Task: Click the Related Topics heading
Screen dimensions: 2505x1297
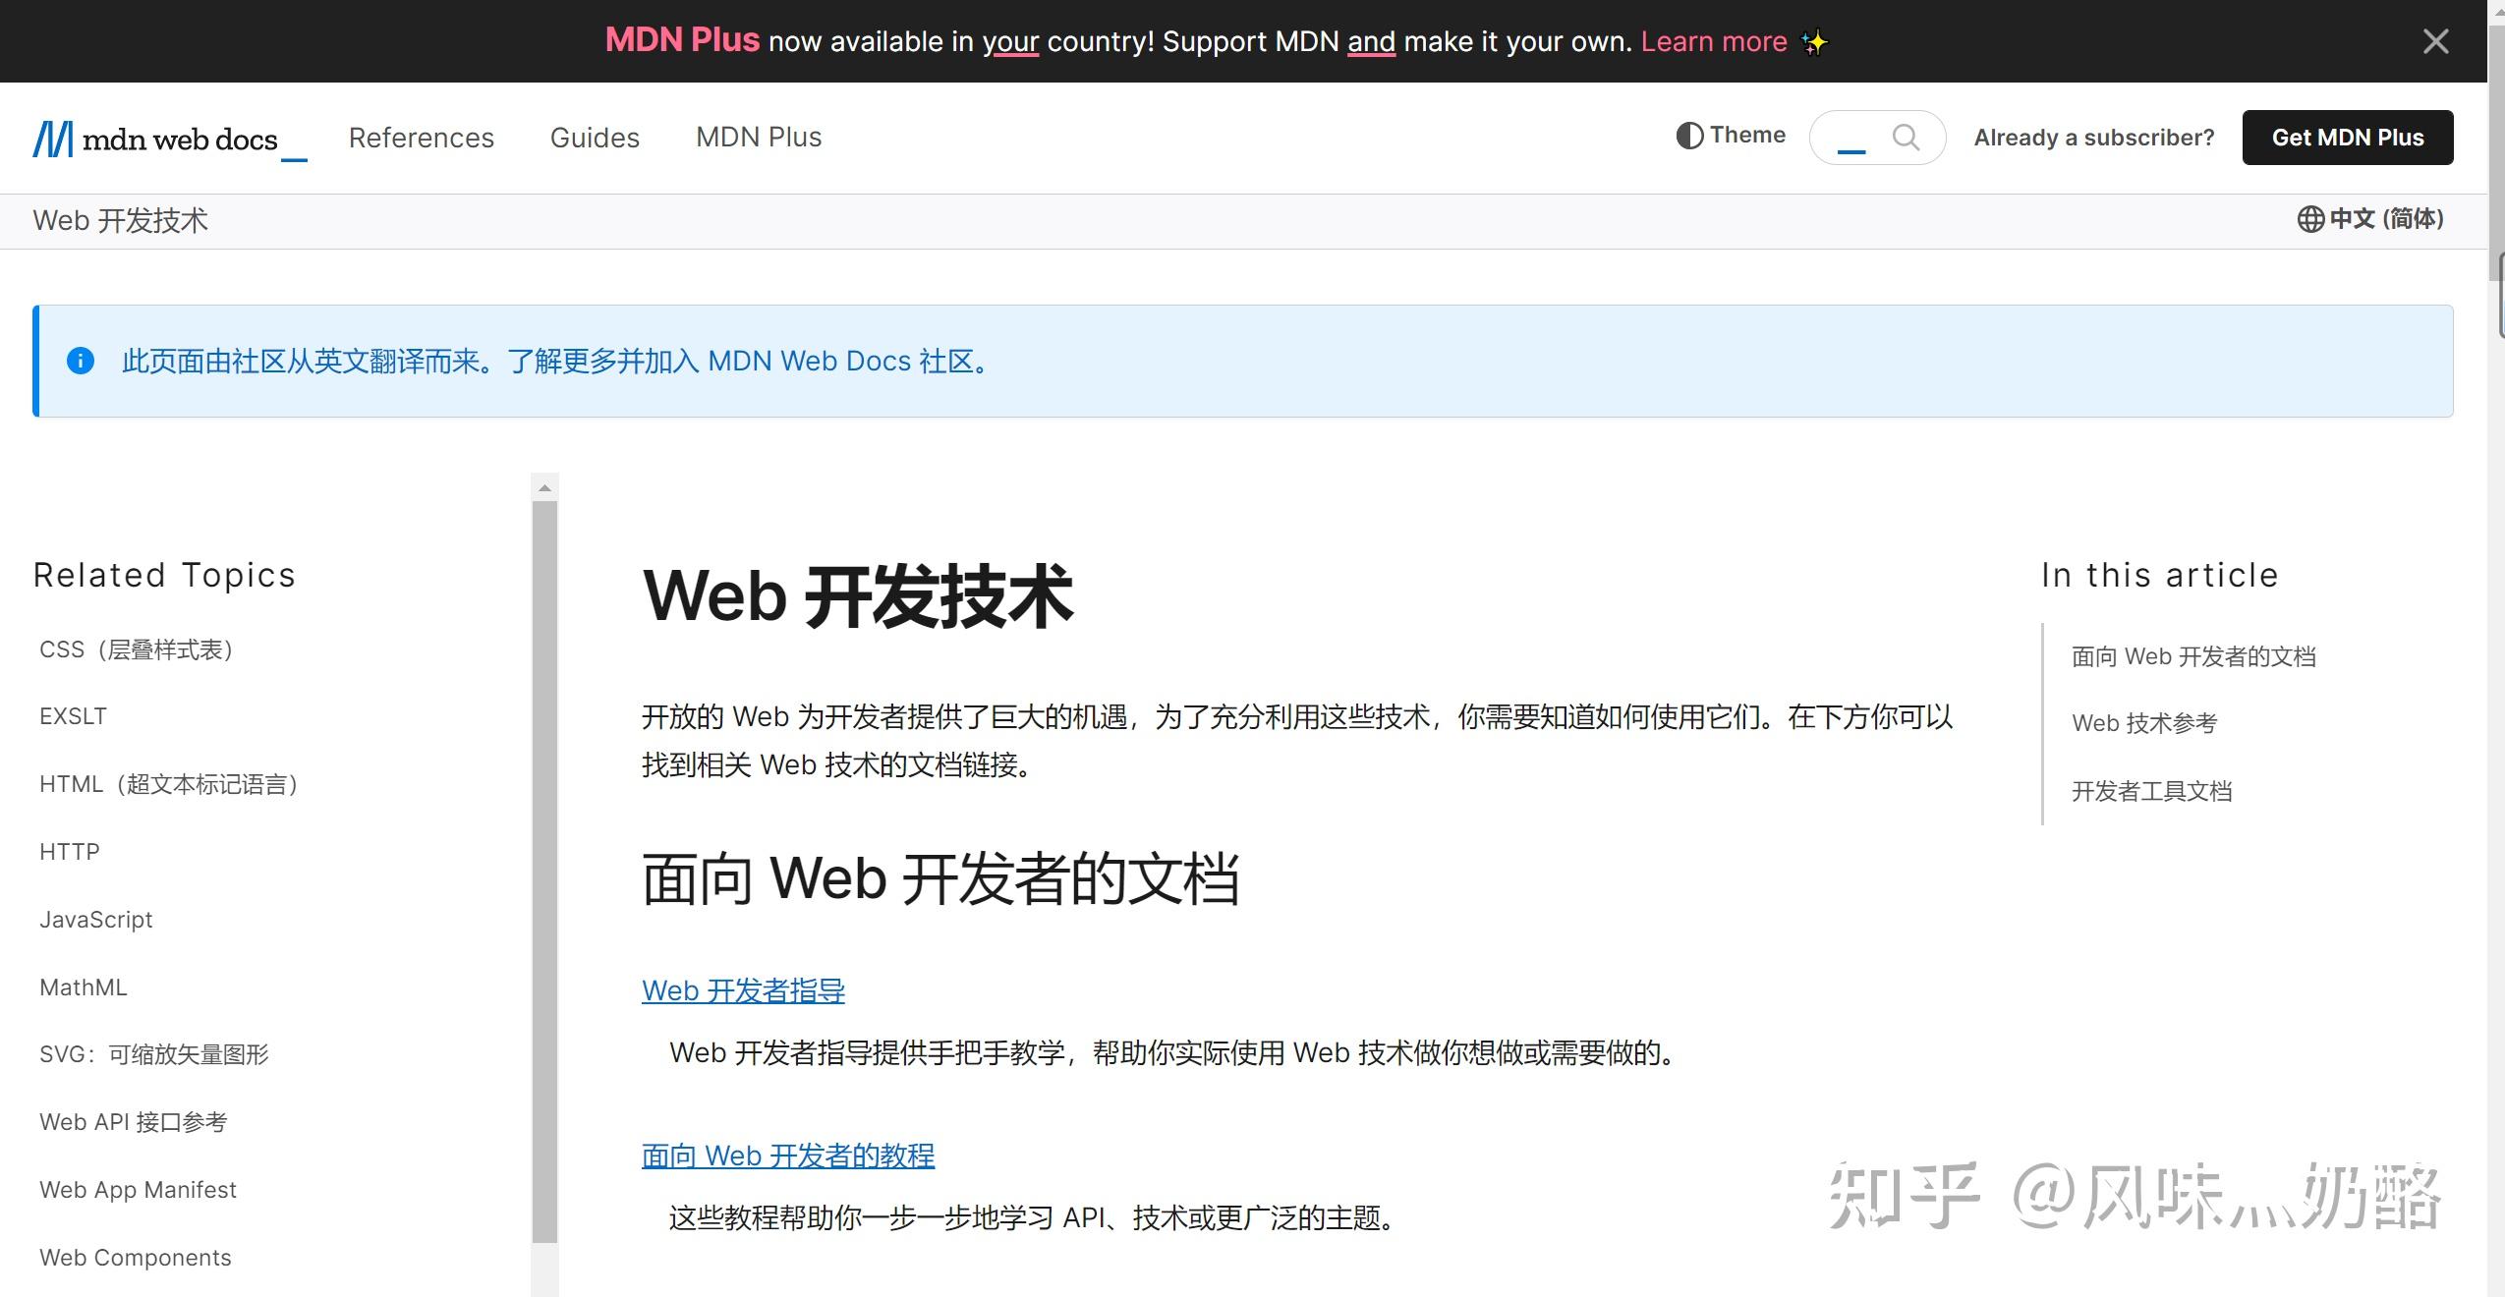Action: click(164, 575)
